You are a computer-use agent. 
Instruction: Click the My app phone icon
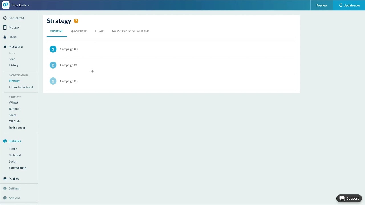5,28
